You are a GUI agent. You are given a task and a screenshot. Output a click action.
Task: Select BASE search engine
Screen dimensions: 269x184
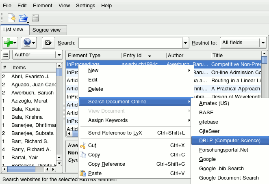click(x=230, y=113)
